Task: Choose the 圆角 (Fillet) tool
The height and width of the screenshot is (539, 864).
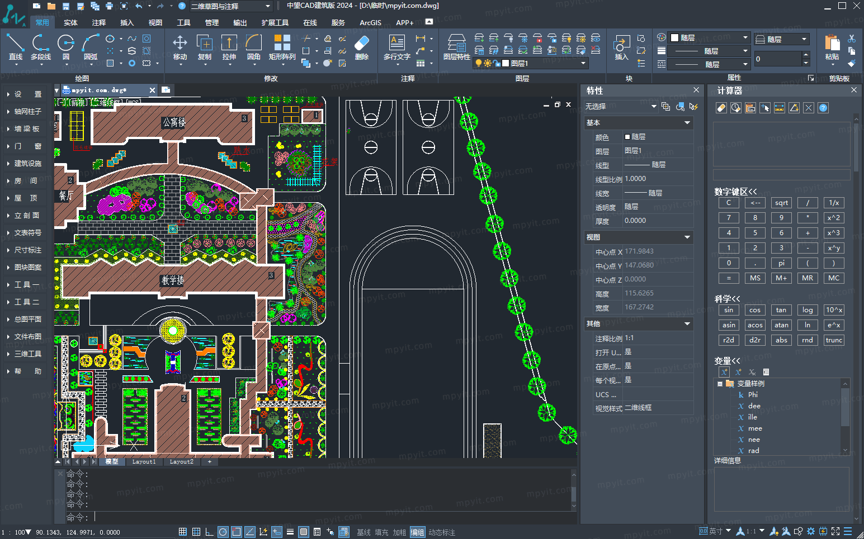Action: (x=254, y=47)
